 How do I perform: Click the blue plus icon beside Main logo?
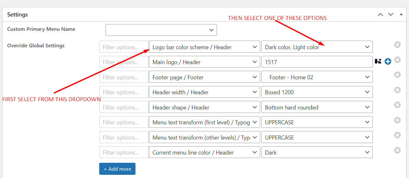388,62
